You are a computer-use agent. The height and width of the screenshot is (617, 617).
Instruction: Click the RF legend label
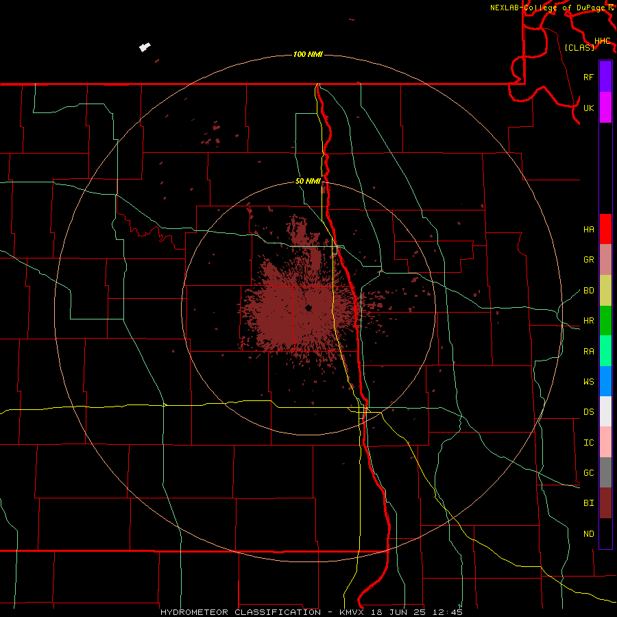tap(588, 77)
